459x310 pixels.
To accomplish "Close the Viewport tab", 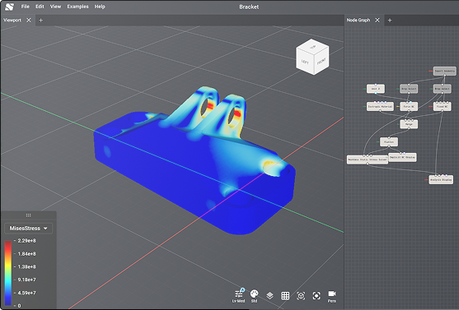I will (x=29, y=21).
